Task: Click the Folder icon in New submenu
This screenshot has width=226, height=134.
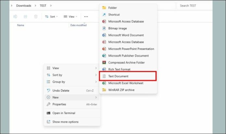Action: [104, 8]
